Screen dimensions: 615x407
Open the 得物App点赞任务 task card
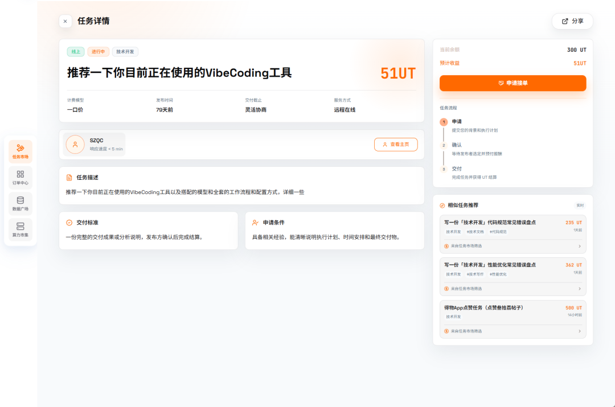512,319
